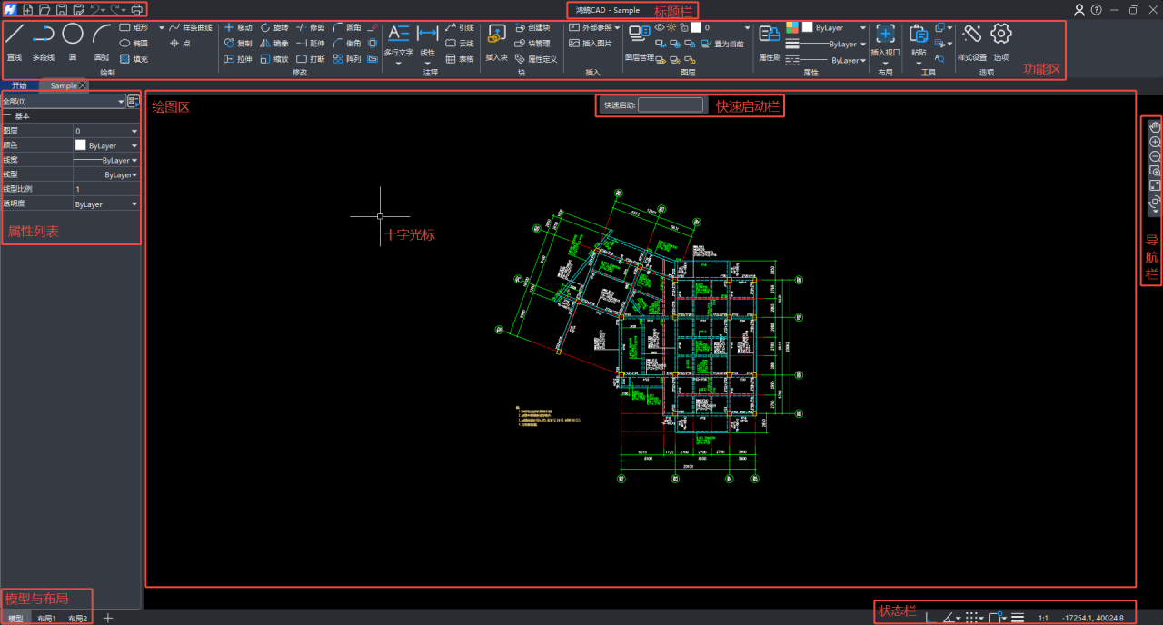This screenshot has height=625, width=1163.
Task: Click the 属性刷 (Match Properties) tool
Action: 770,41
